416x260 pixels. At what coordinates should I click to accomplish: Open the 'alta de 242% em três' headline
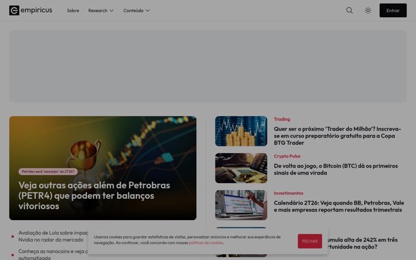(363, 243)
